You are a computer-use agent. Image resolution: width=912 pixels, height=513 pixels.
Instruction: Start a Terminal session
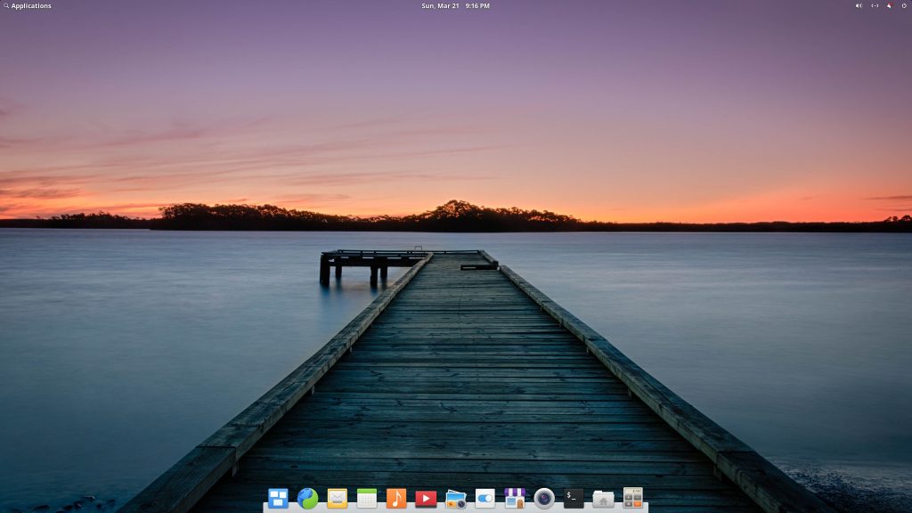[572, 499]
